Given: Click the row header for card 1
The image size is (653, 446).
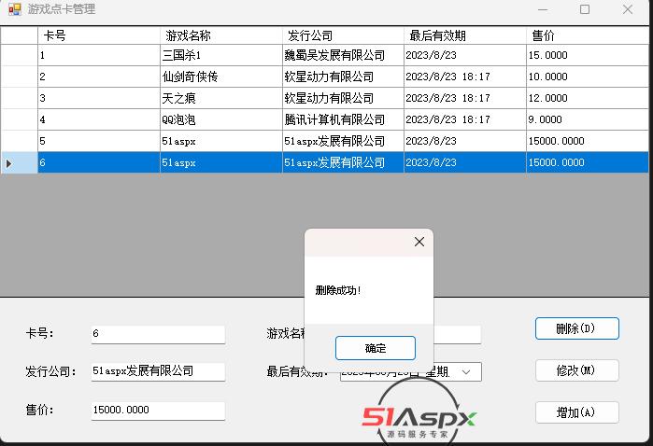Looking at the screenshot, I should pos(20,55).
